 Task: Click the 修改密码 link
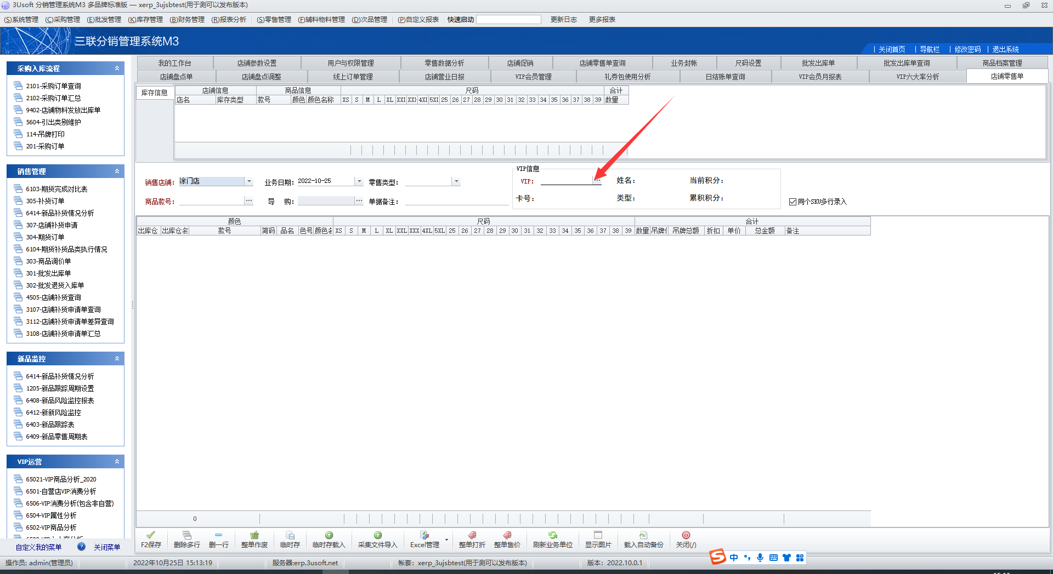(x=967, y=49)
